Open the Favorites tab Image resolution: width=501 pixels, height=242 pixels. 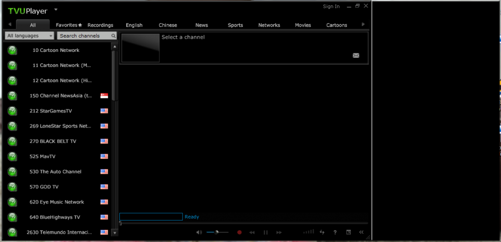[x=69, y=25]
